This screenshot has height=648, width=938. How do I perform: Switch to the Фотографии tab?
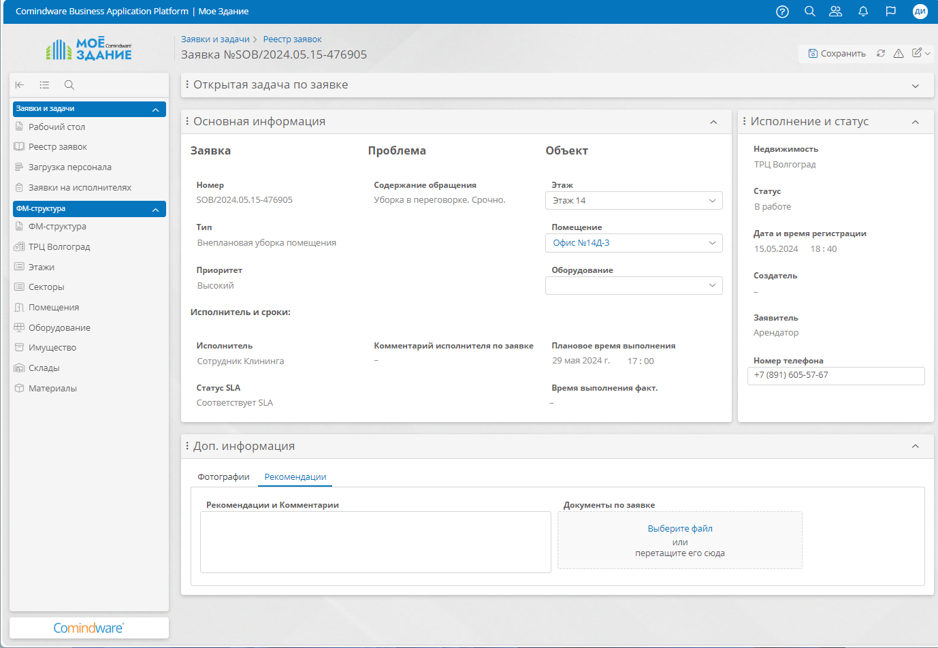tap(223, 477)
